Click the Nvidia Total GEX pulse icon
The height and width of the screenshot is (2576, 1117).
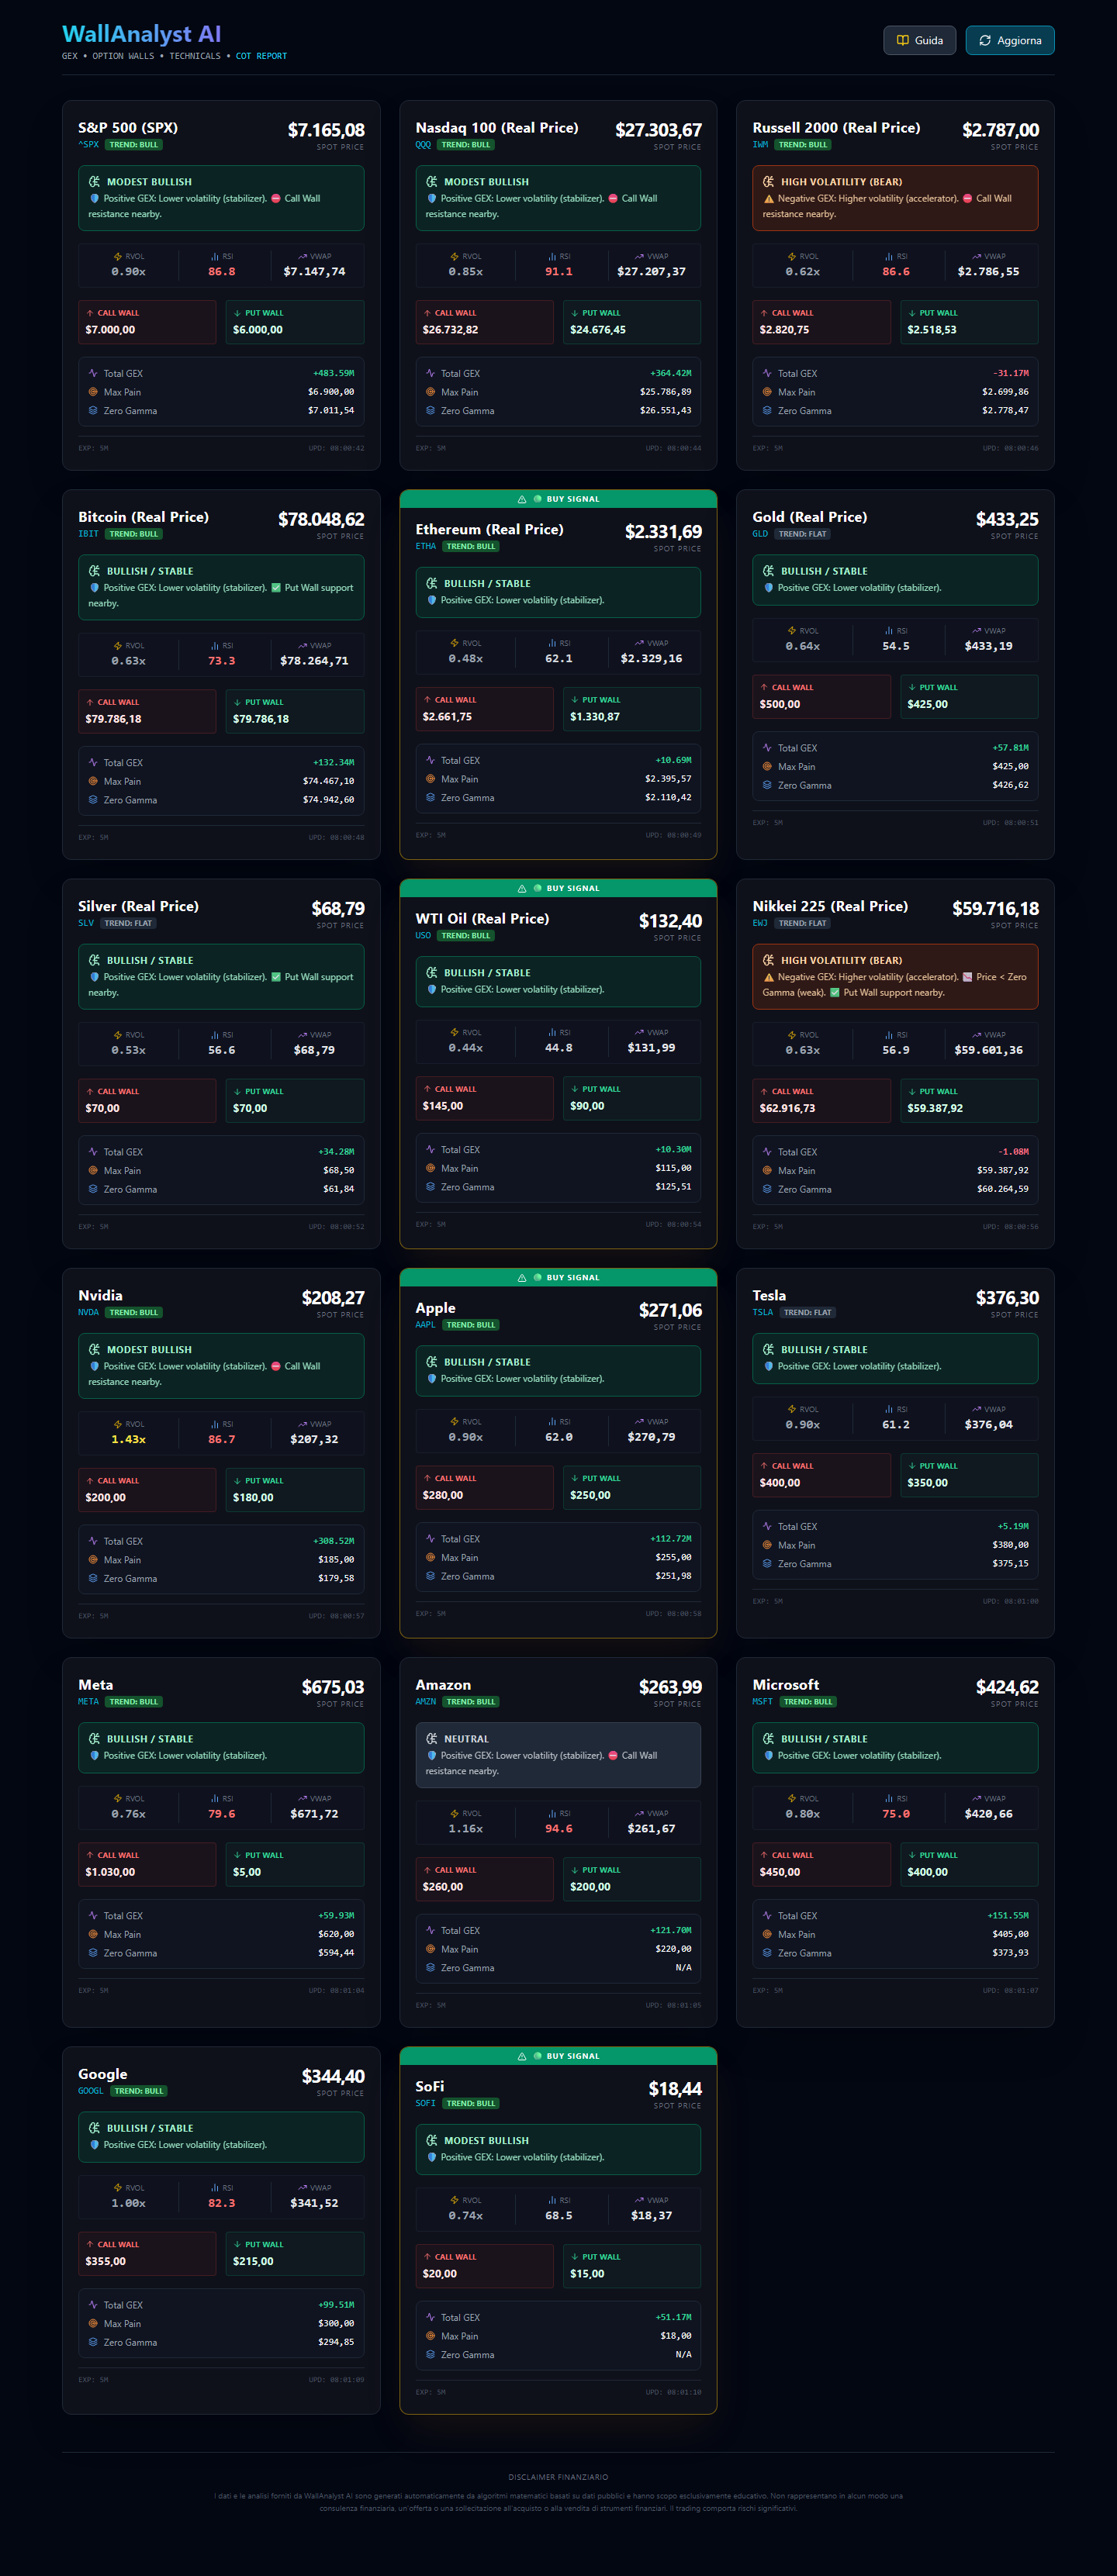(93, 1541)
